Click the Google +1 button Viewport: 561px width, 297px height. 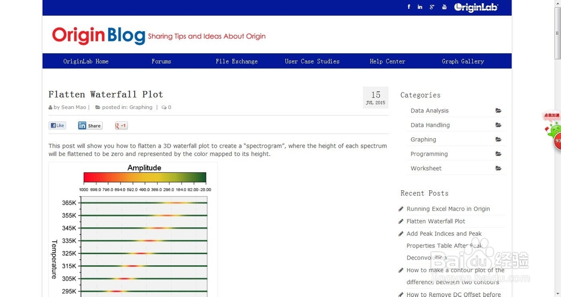click(x=121, y=125)
